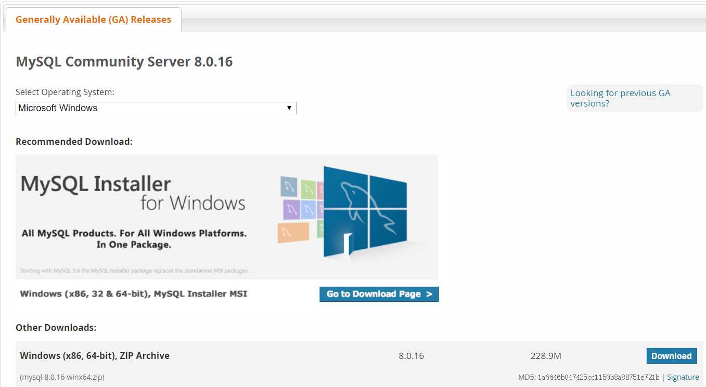
Task: Click the Recommended Download heading
Action: [x=74, y=142]
